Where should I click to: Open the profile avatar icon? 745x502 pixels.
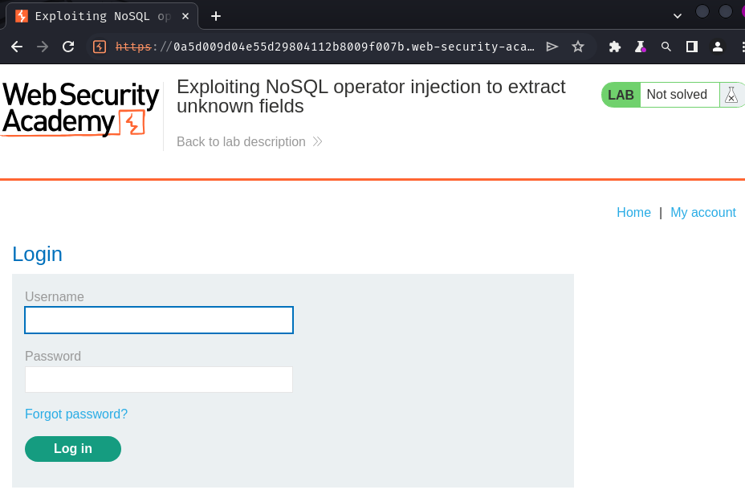[x=718, y=47]
